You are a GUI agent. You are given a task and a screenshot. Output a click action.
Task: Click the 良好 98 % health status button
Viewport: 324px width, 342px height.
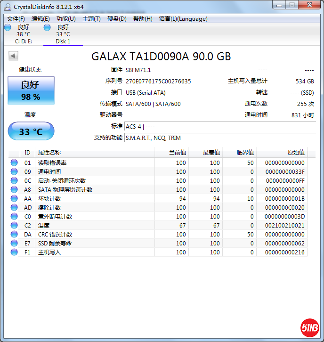(x=31, y=90)
